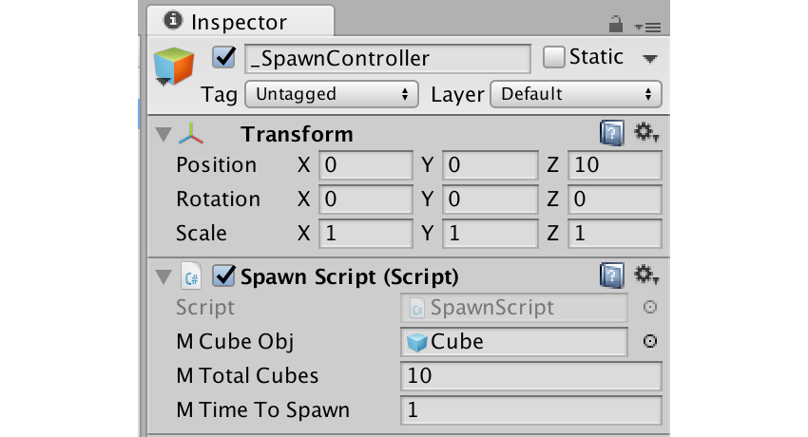Select the Inspector tab

[x=240, y=22]
